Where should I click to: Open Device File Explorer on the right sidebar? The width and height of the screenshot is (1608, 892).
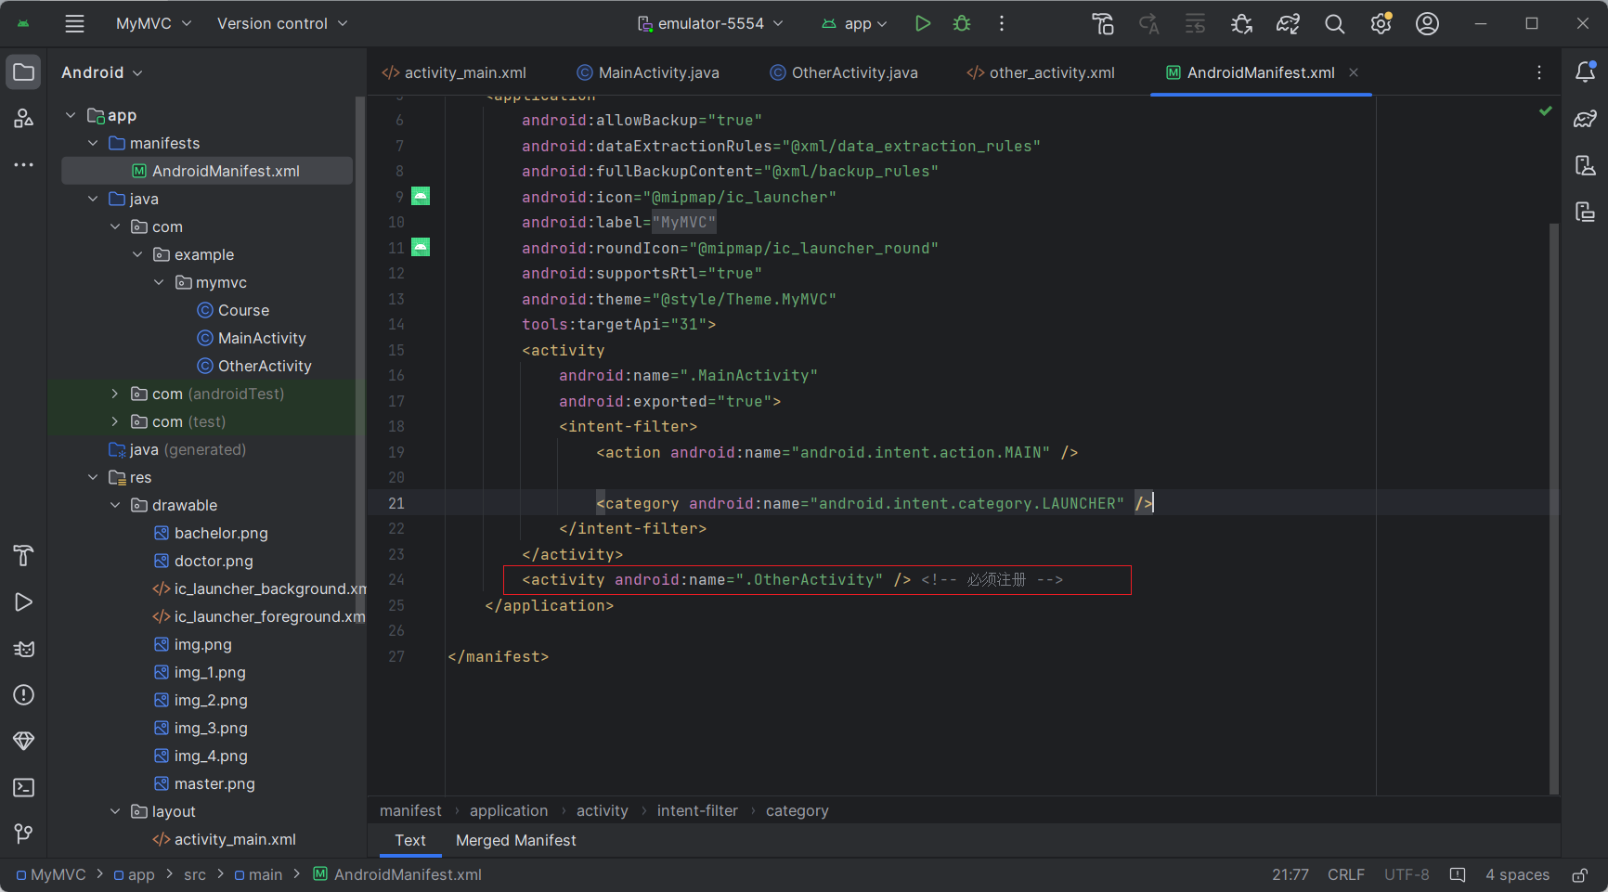[x=1586, y=165]
